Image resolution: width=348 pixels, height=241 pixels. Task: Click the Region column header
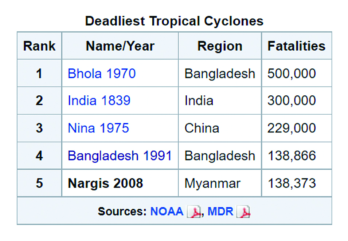220,46
